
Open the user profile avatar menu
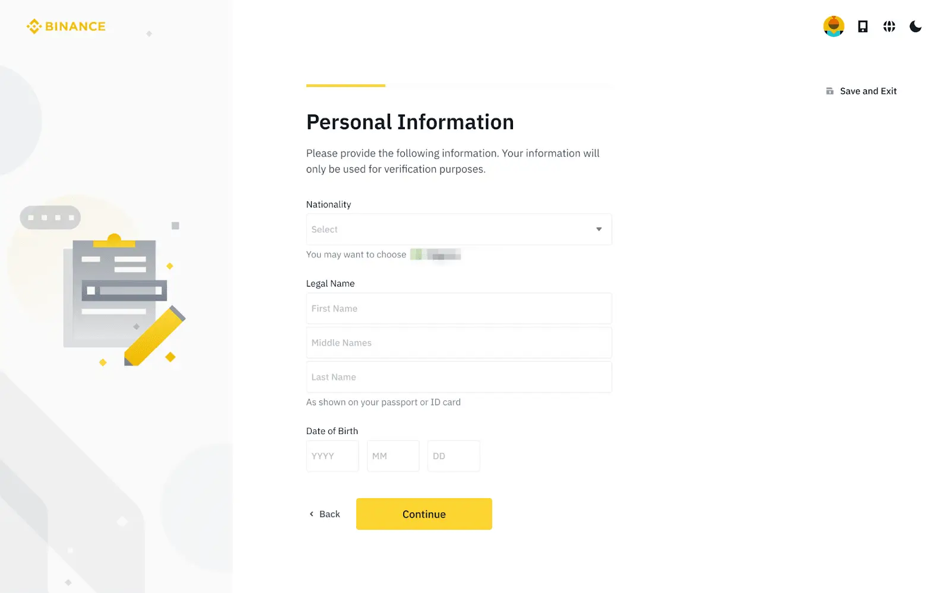tap(834, 27)
